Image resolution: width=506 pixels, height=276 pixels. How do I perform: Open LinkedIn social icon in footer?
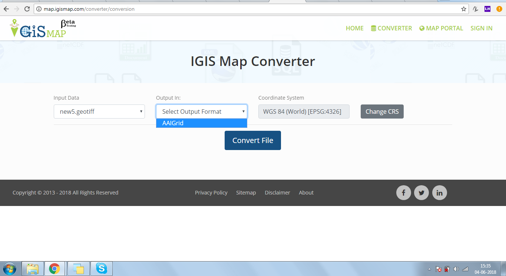[440, 193]
